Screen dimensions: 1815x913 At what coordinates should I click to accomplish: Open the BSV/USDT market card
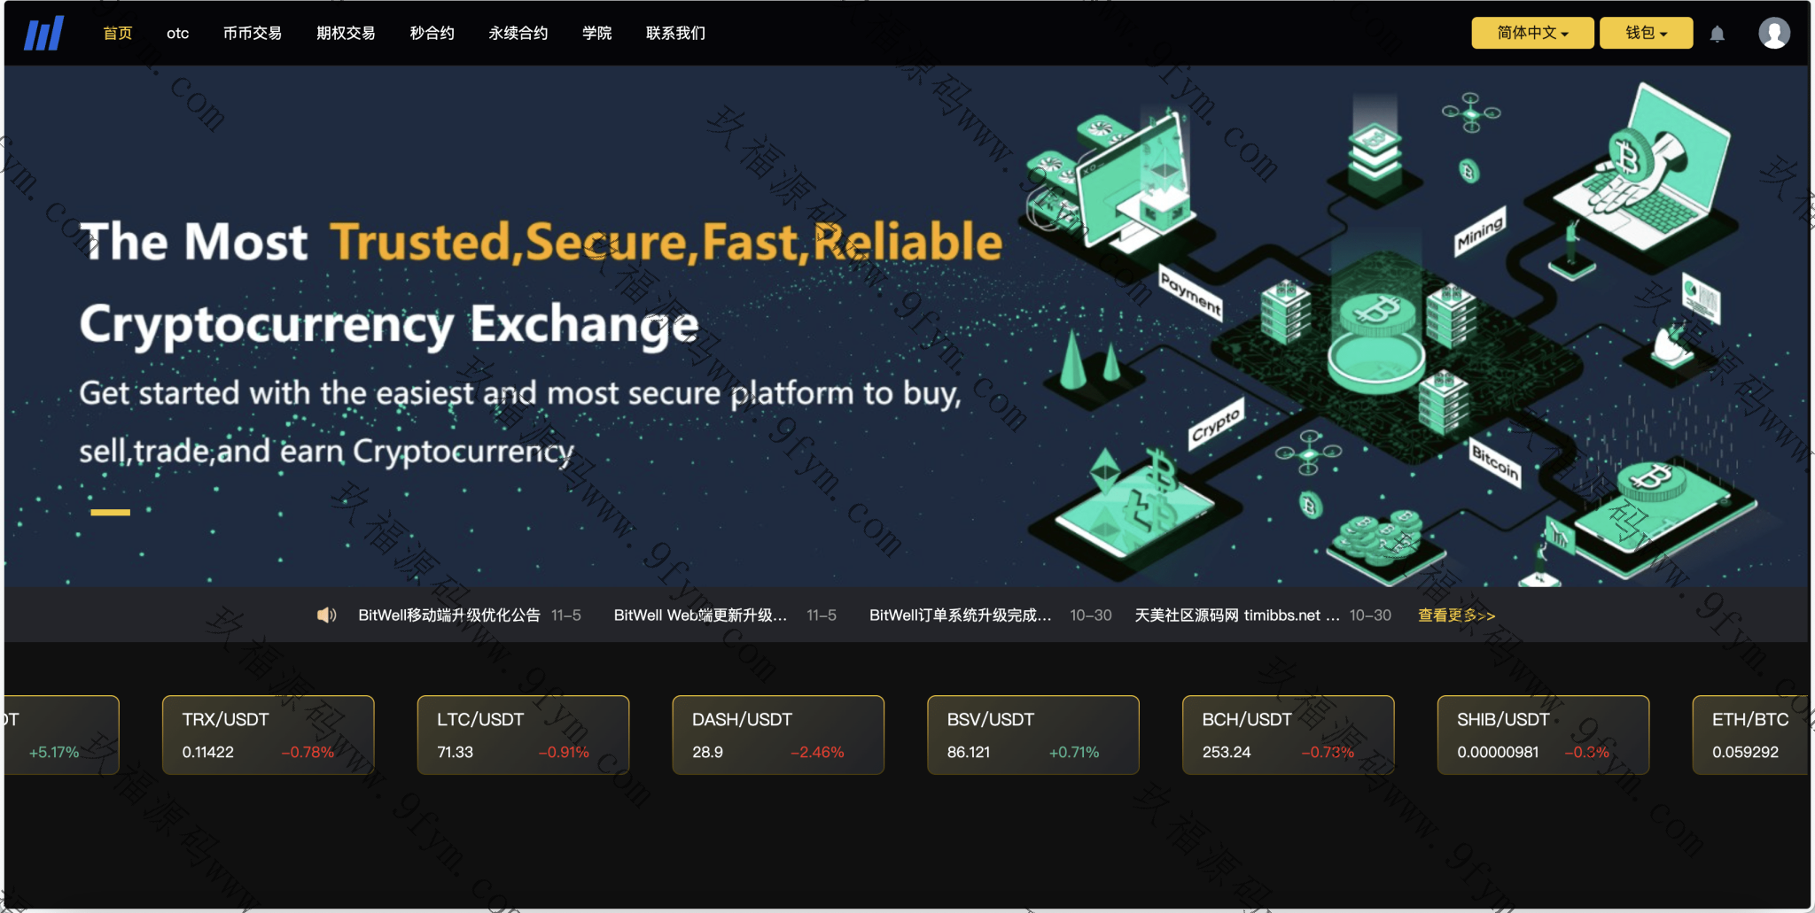[1033, 735]
